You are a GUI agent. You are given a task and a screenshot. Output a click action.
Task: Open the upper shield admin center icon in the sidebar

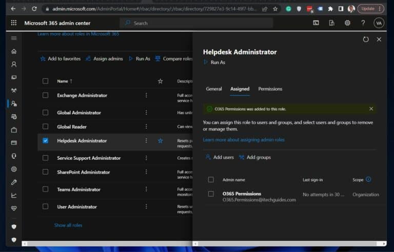[x=14, y=227]
